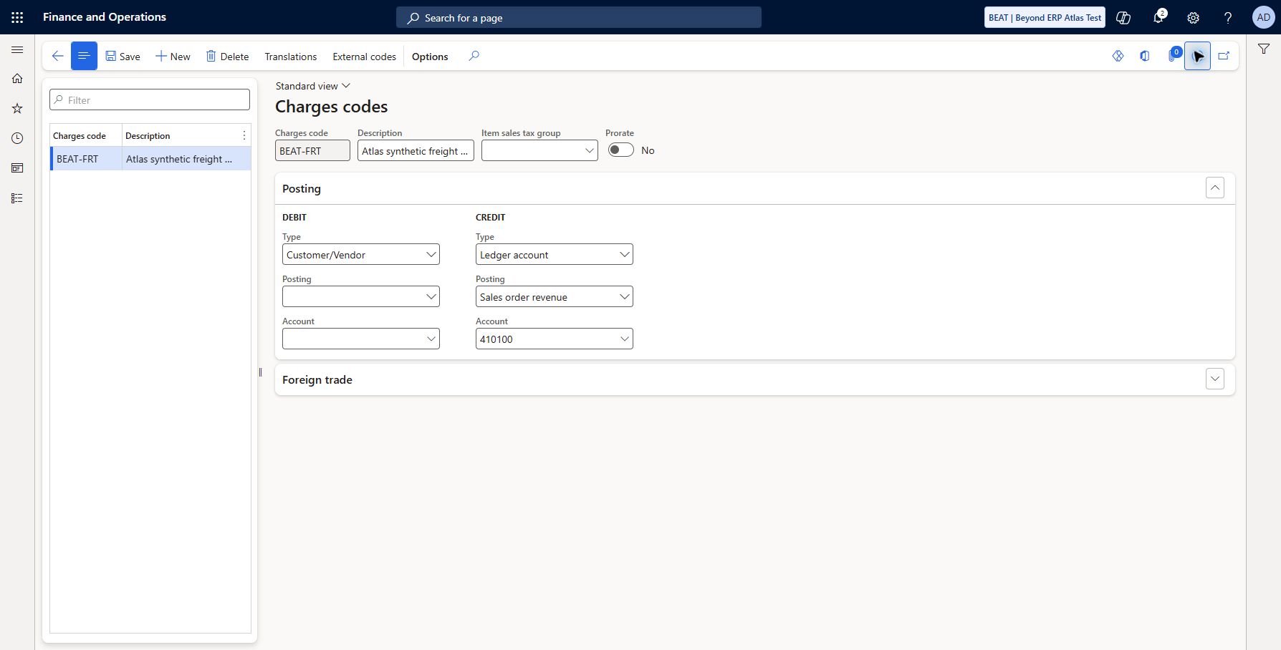
Task: Open the filter pane funnel icon
Action: [x=1264, y=49]
